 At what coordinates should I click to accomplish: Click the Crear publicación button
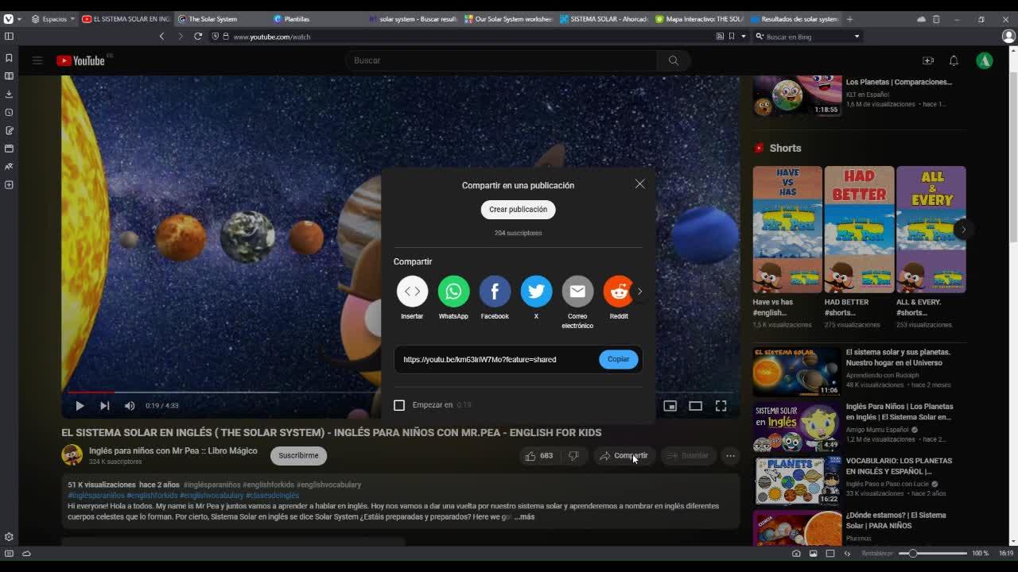[x=518, y=210]
